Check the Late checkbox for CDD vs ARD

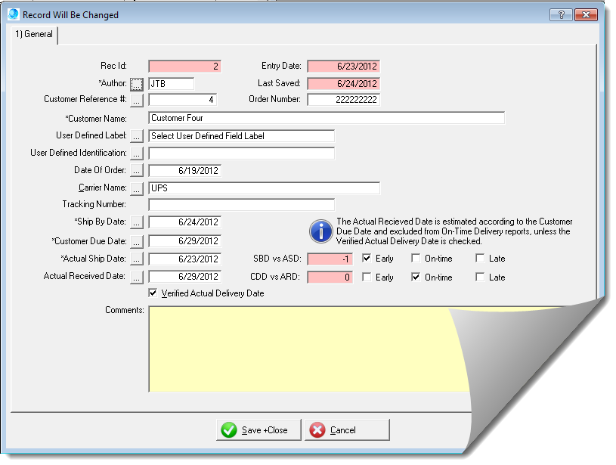coord(480,277)
